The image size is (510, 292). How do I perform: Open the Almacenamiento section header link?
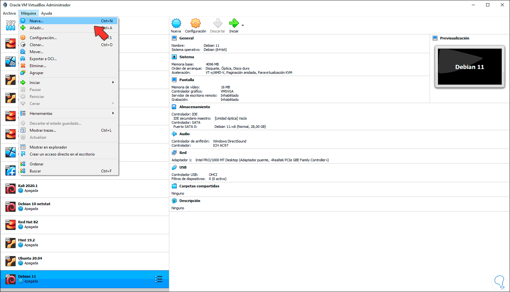coord(195,107)
